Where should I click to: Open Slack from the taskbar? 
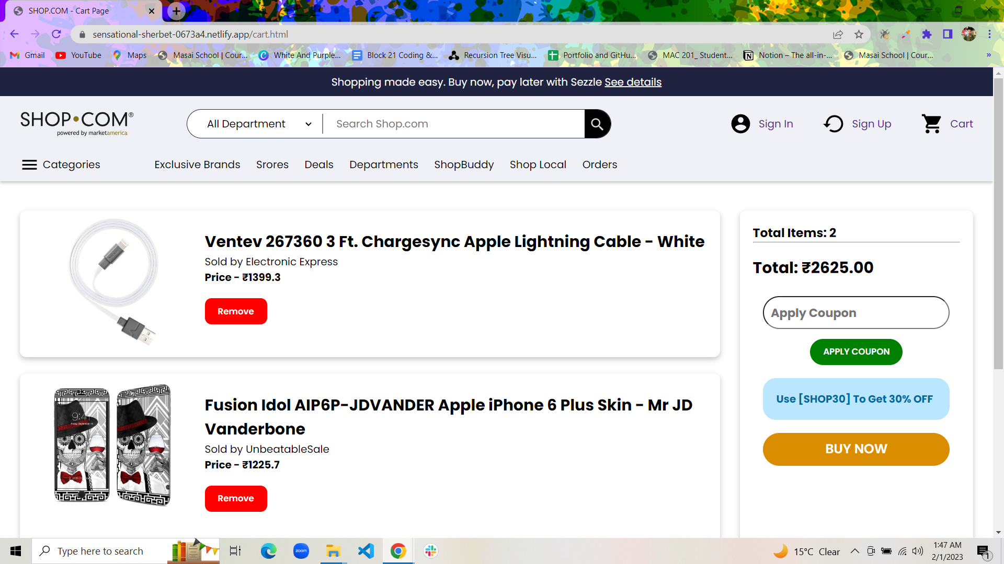coord(431,551)
